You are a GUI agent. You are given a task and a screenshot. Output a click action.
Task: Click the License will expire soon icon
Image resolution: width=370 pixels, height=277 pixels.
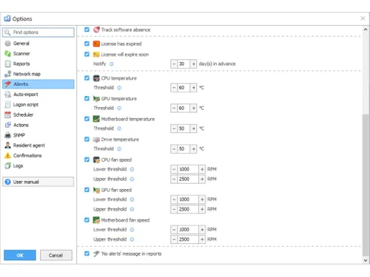96,55
